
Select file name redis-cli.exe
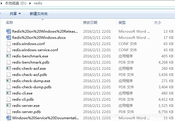[x=22, y=93]
